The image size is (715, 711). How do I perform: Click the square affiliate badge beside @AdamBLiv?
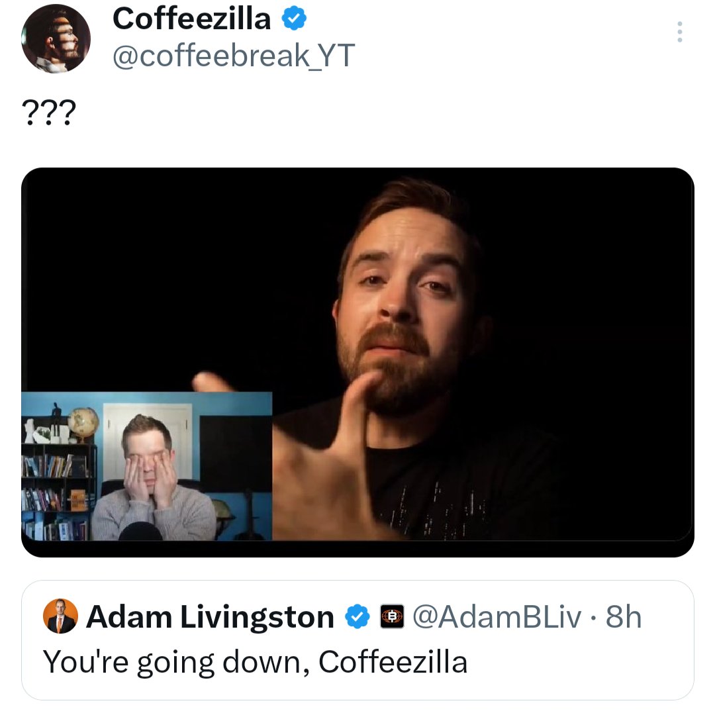tap(393, 617)
